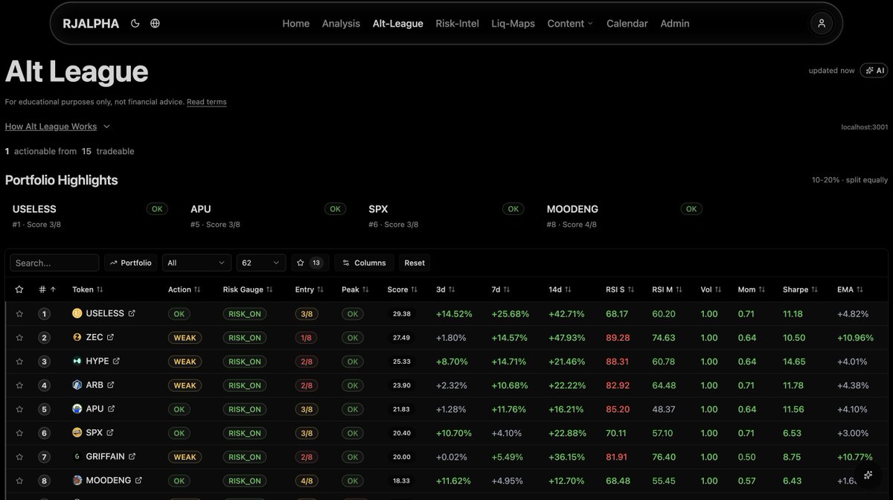Open the user profile icon
The width and height of the screenshot is (893, 500).
point(821,23)
